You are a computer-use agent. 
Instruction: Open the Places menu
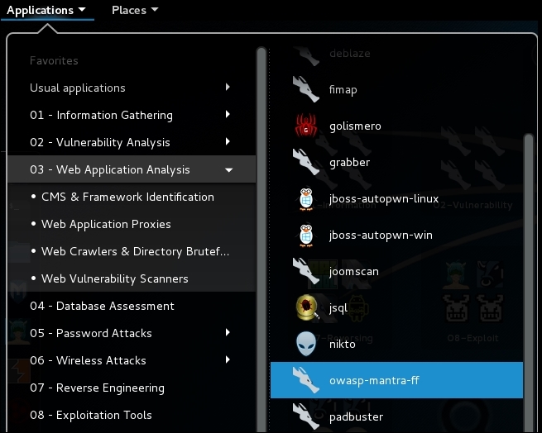(135, 10)
